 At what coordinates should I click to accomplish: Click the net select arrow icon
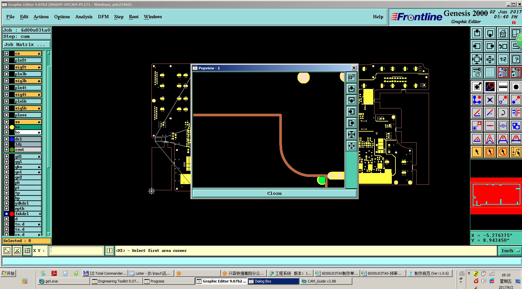tap(516, 152)
